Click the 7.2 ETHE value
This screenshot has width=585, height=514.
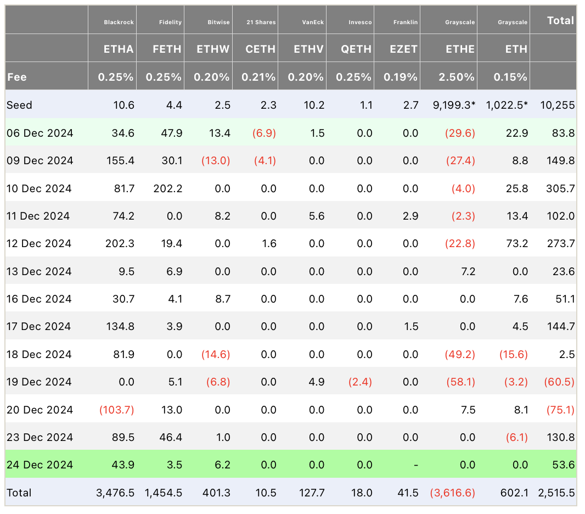tap(468, 271)
